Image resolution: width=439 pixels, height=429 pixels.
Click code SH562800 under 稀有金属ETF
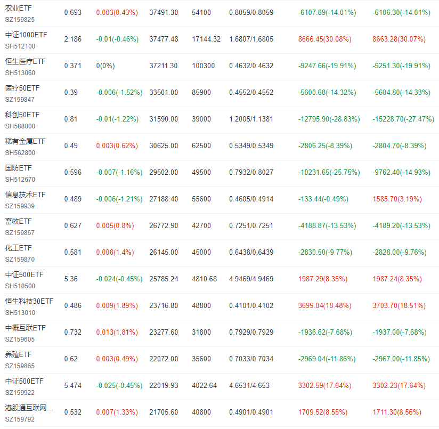tap(20, 153)
